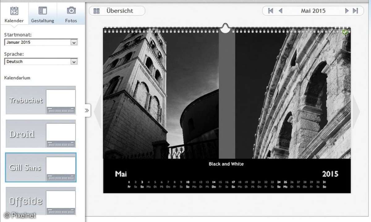Click the calendar day strip

pyautogui.click(x=227, y=184)
